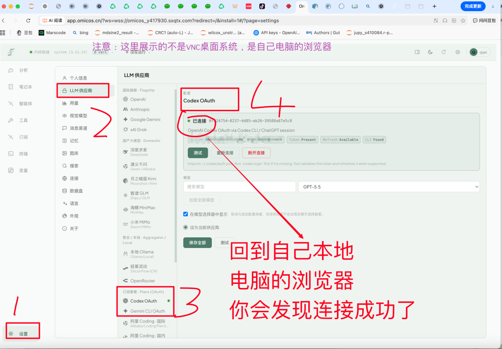Image resolution: width=502 pixels, height=349 pixels.
Task: Select 智谱 GLM provider
Action: click(136, 195)
